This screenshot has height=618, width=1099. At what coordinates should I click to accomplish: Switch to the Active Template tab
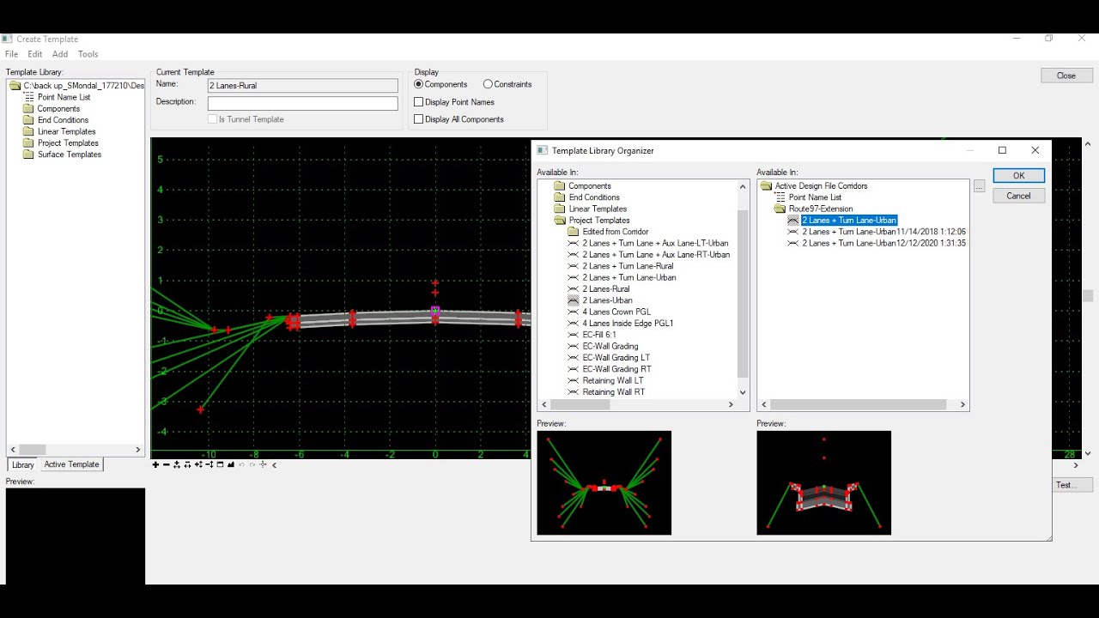pos(71,464)
